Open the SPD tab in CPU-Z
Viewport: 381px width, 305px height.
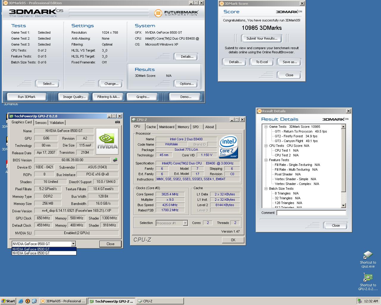(196, 127)
